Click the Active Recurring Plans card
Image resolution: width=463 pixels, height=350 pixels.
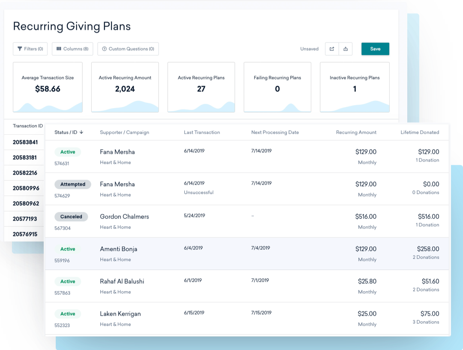click(201, 87)
